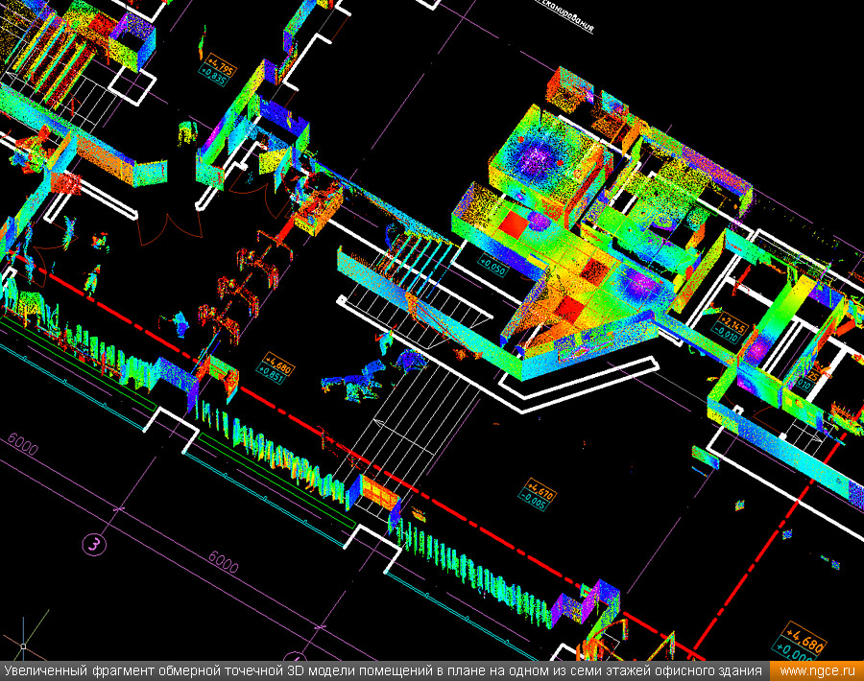This screenshot has width=864, height=681.
Task: Select the +0,050 elevation tag
Action: pos(492,263)
